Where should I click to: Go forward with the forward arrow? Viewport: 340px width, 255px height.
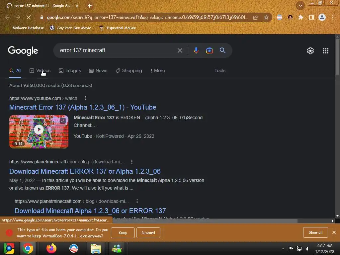click(x=18, y=17)
